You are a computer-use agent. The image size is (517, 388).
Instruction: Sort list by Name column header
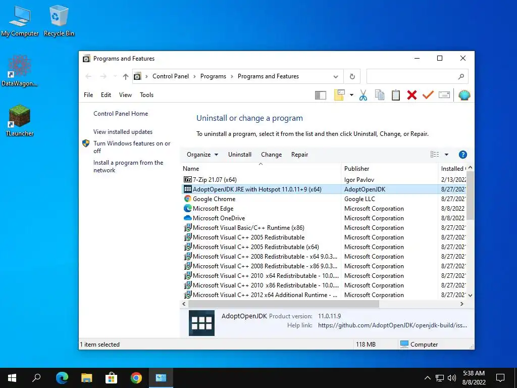(261, 169)
